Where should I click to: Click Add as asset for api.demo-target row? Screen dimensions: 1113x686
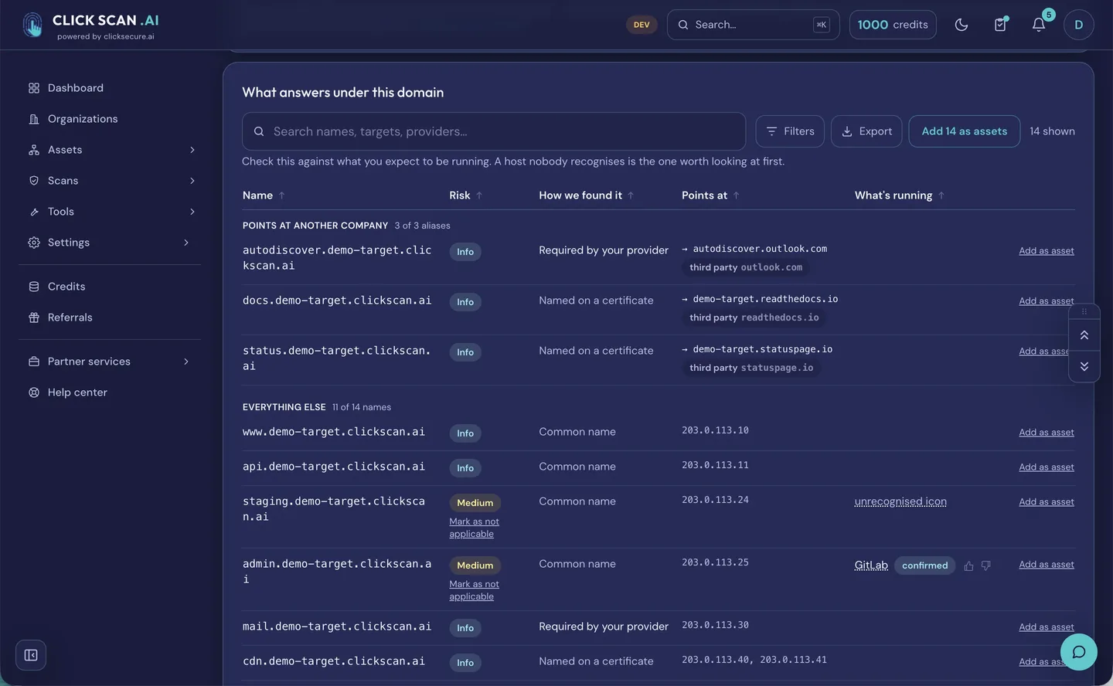1047,467
